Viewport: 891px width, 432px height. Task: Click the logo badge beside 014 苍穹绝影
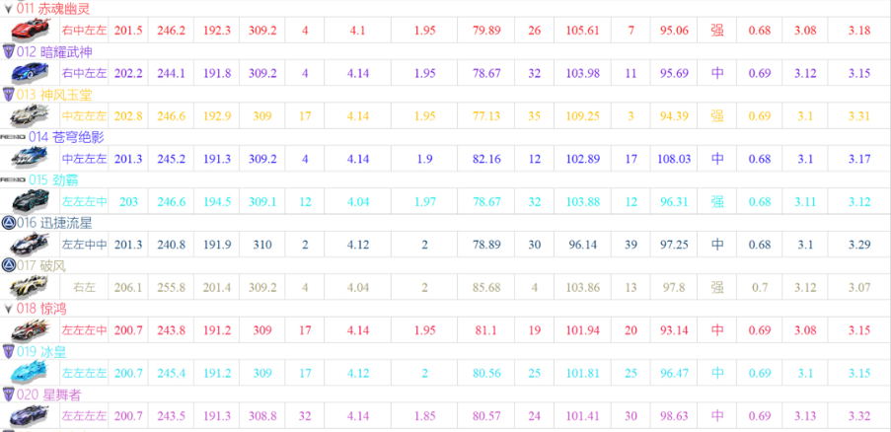click(13, 137)
